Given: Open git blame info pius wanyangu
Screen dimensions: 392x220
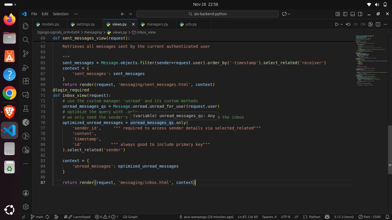Looking at the screenshot, I should tap(206, 217).
